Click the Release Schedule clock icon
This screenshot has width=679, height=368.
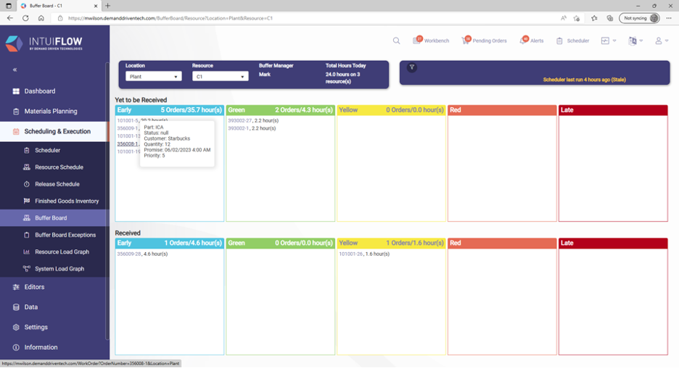[x=26, y=184]
